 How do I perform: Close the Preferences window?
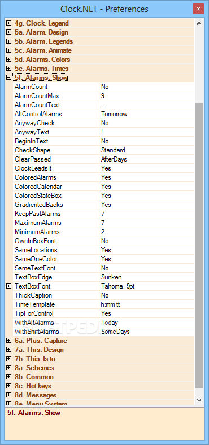tap(198, 9)
